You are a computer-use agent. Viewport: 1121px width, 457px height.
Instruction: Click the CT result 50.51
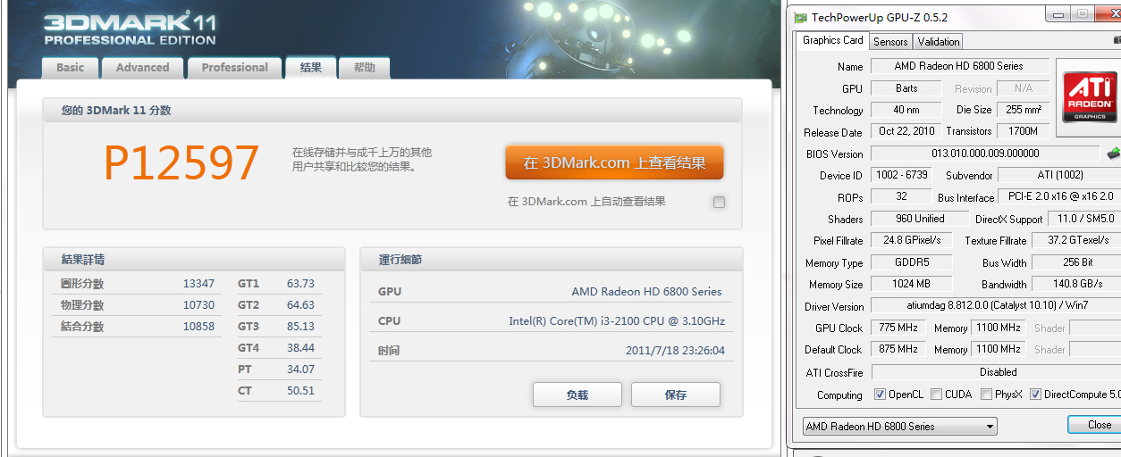[x=300, y=391]
